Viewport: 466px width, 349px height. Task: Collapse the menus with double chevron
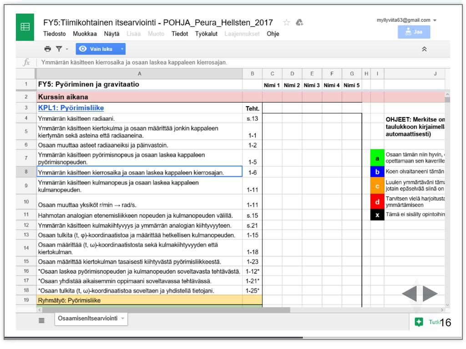(424, 49)
